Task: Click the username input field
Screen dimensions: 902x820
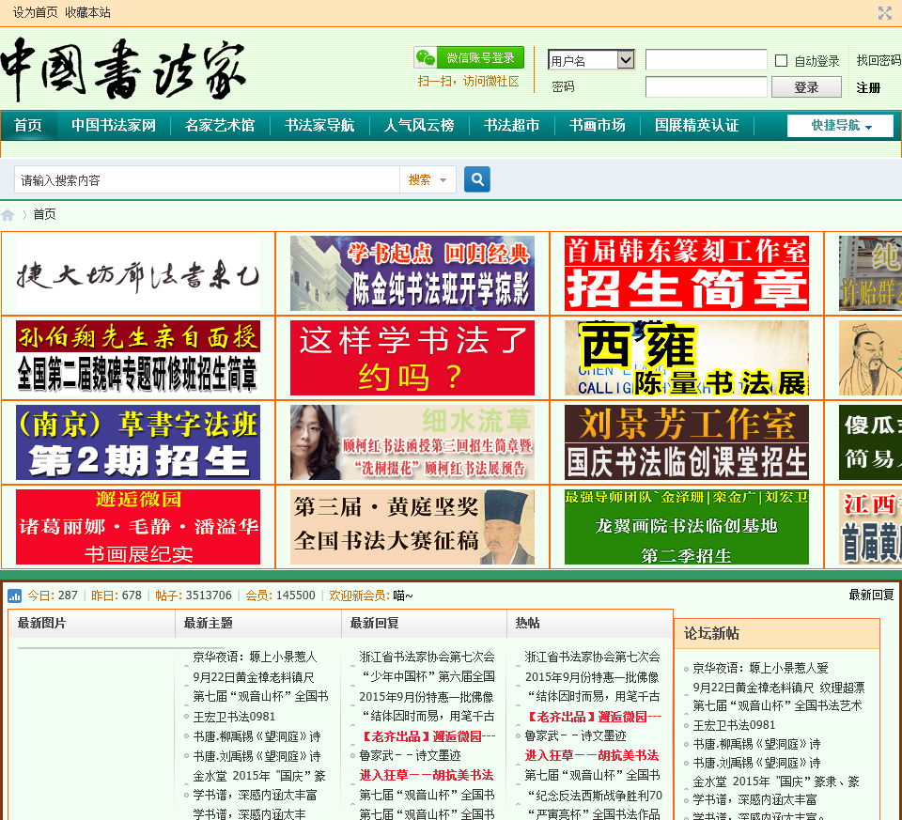Action: pos(706,60)
